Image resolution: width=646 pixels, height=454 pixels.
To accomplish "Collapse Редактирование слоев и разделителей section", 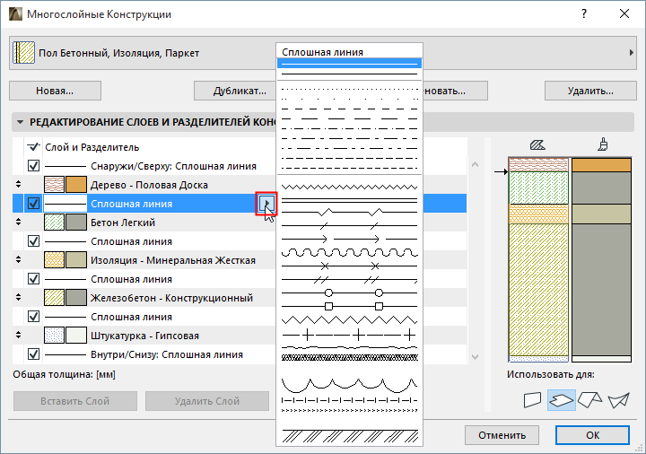I will click(20, 122).
